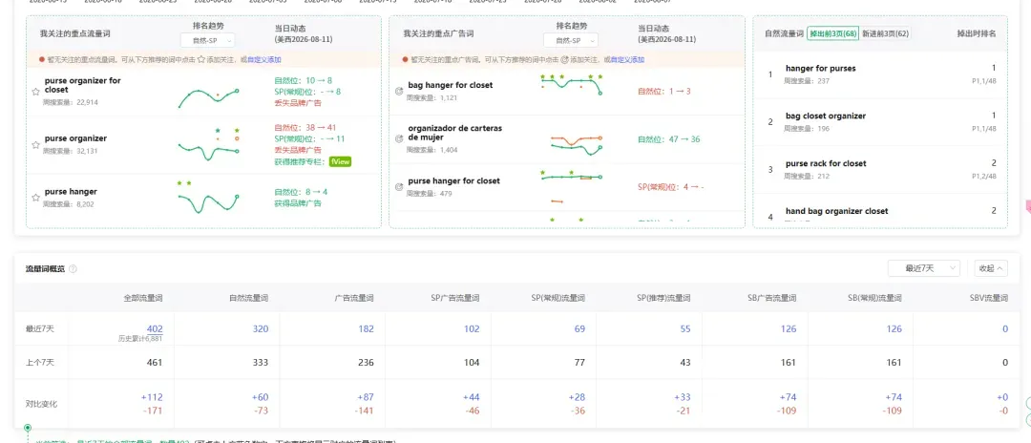Image resolution: width=1031 pixels, height=443 pixels.
Task: Select hanger for purses in 自然流量词 list
Action: (821, 69)
